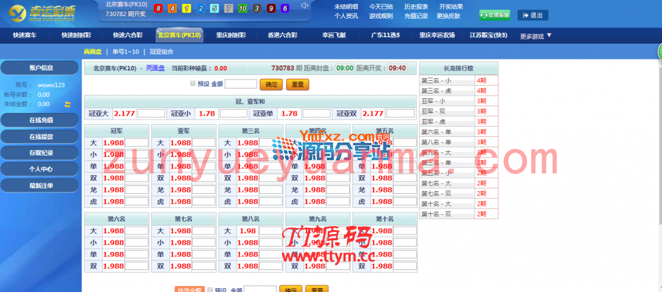Focus the 冠亚大 bet input field
Viewport: 662px width, 292px height.
point(151,113)
